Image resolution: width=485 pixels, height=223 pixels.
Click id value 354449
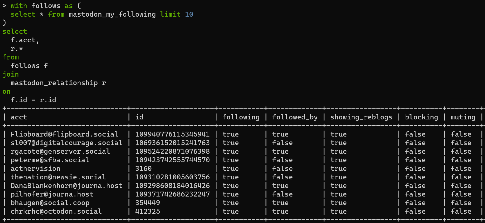point(147,203)
